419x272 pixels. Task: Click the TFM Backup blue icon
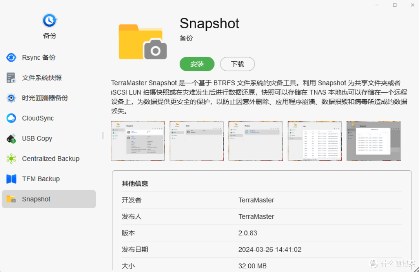click(x=11, y=179)
